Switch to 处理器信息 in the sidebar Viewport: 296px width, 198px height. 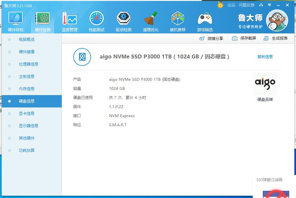point(29,64)
